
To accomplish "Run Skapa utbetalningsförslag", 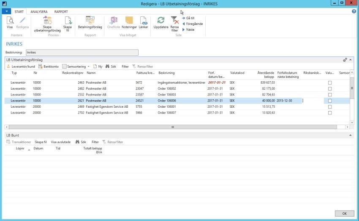I will (x=47, y=24).
